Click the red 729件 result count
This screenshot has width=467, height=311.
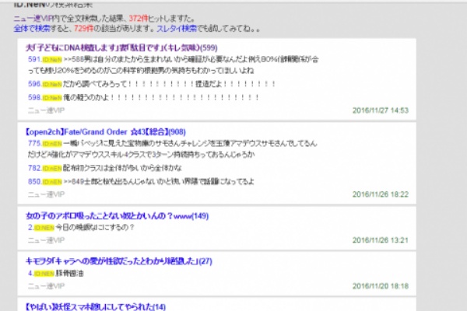(x=83, y=29)
